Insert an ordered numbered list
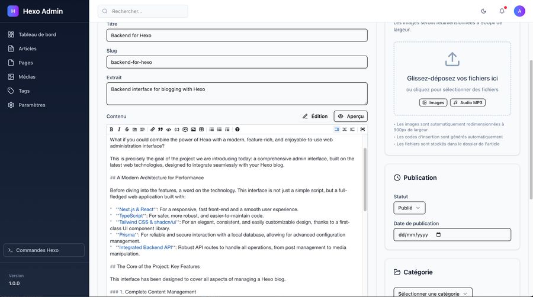 click(x=220, y=130)
